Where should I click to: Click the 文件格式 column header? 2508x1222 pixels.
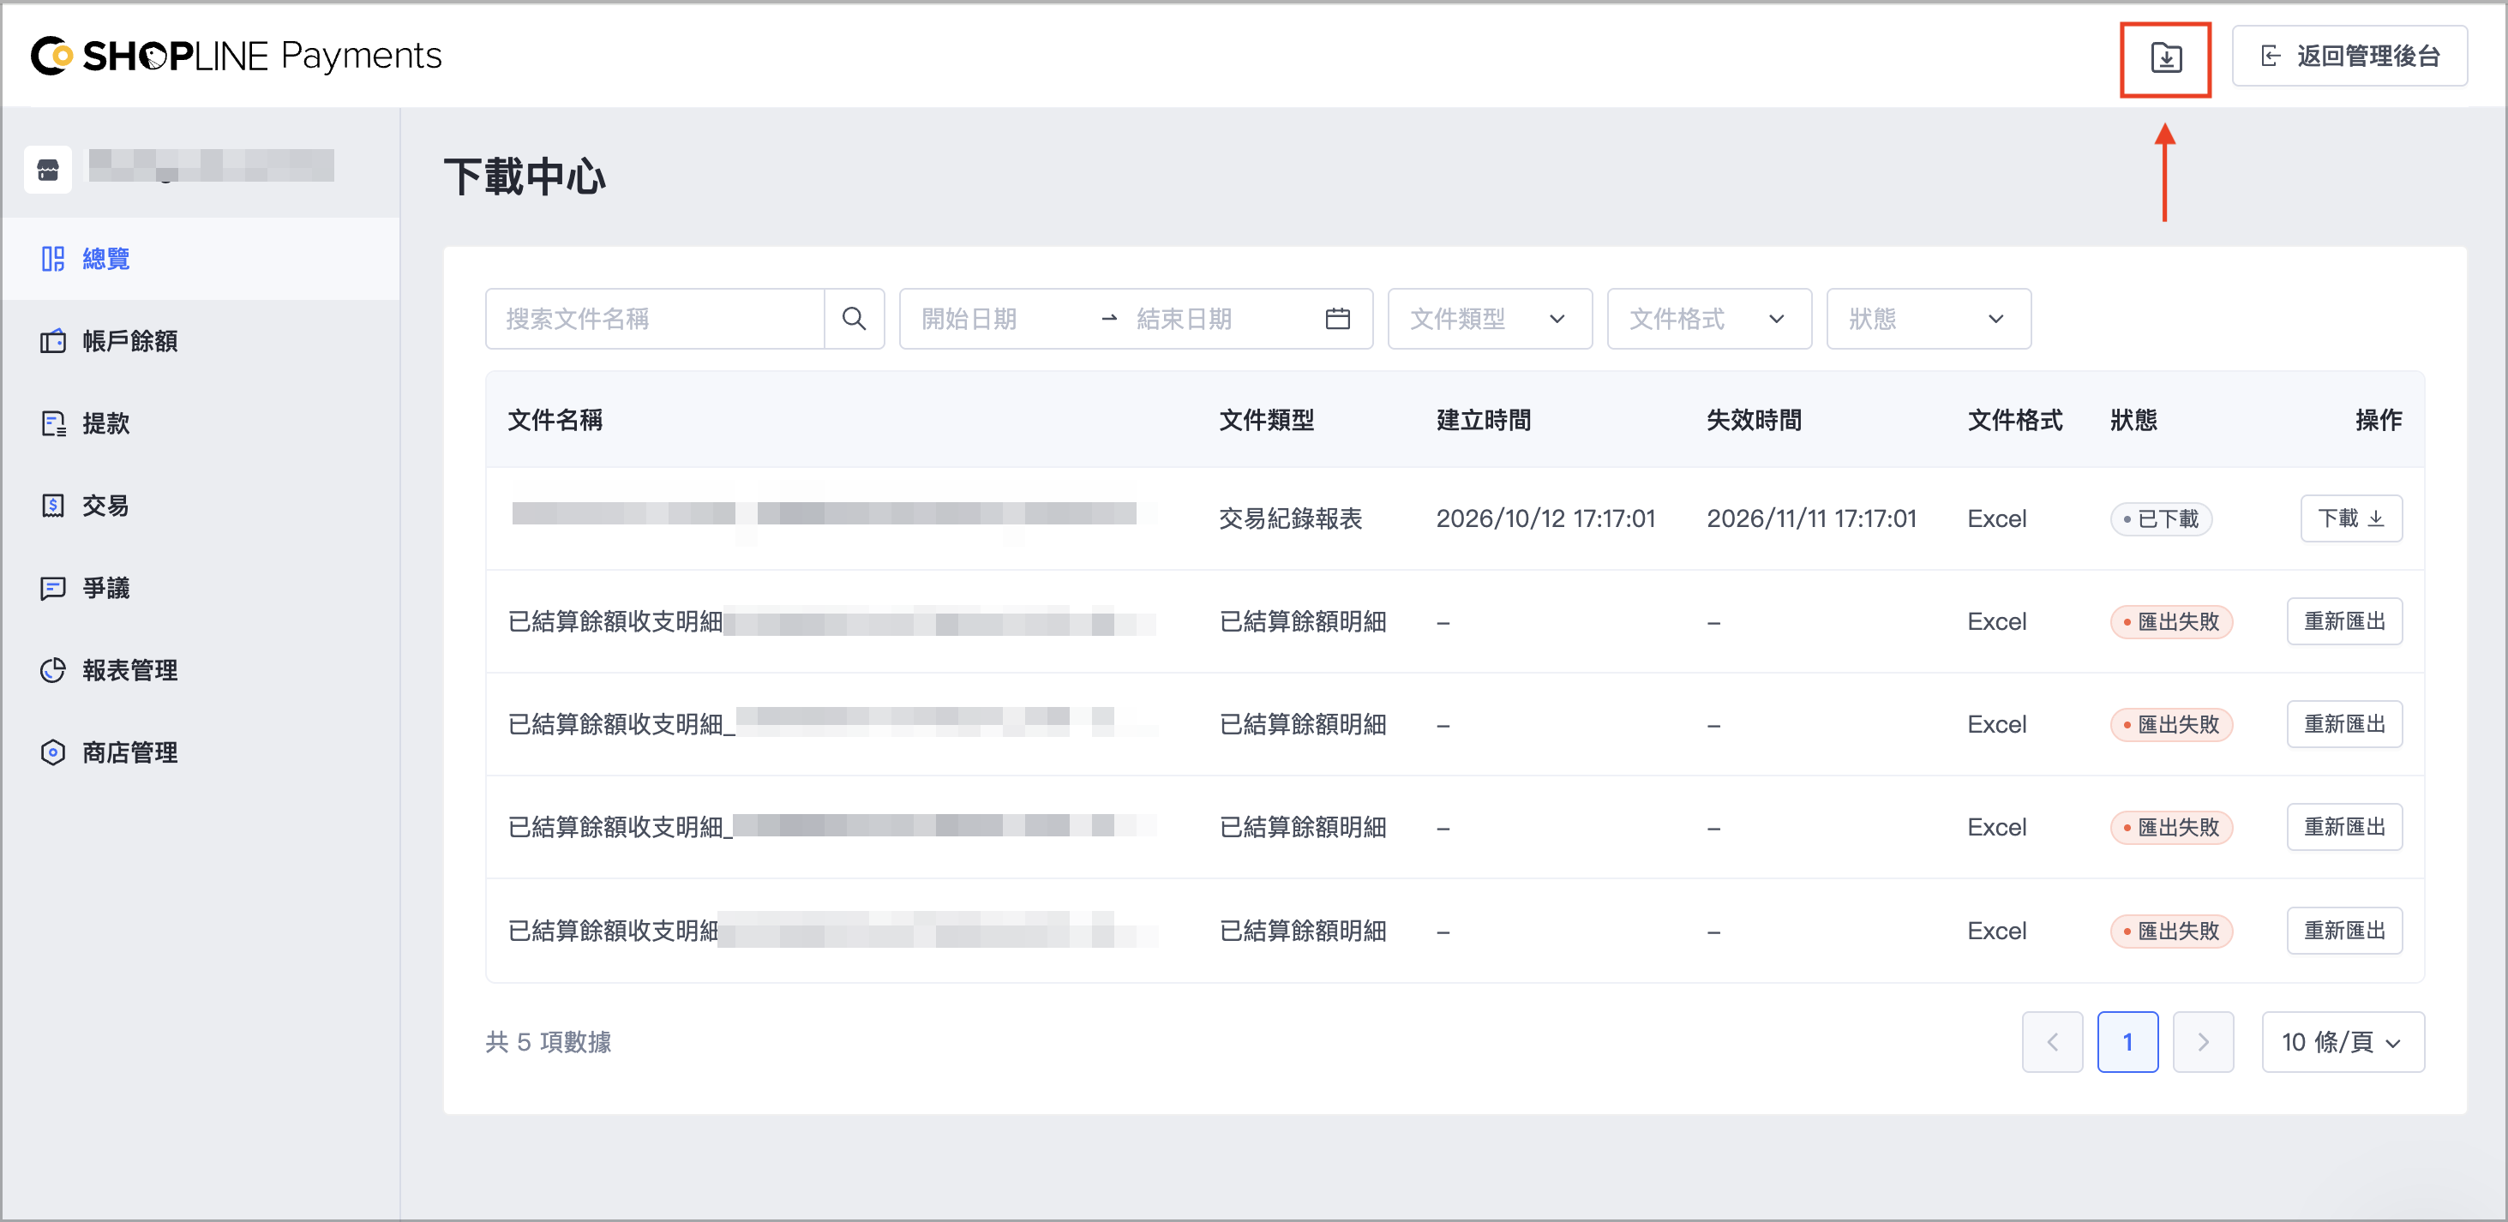2014,420
